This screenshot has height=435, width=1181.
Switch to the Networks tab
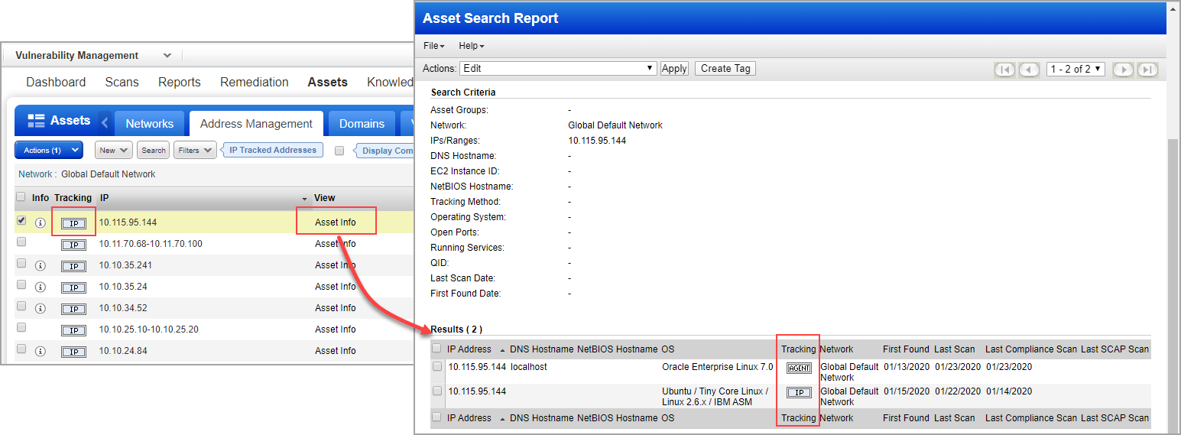tap(150, 123)
